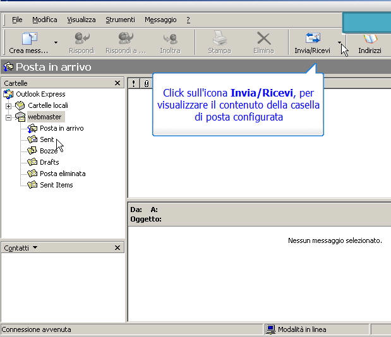Open the Drafts folder
Image resolution: width=391 pixels, height=337 pixels.
click(x=49, y=162)
